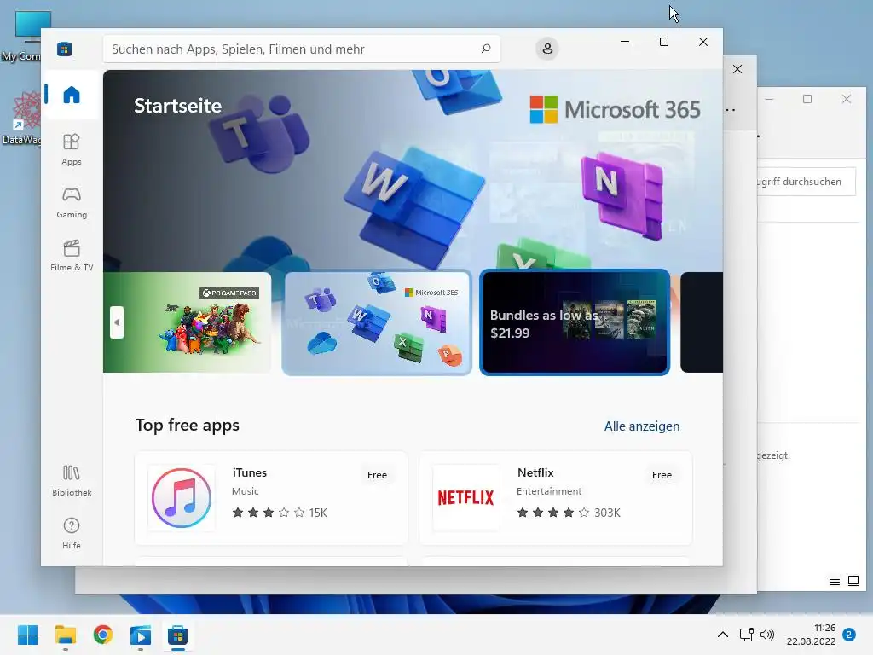The height and width of the screenshot is (655, 873).
Task: Click the iTunes 15K star rating
Action: click(280, 513)
